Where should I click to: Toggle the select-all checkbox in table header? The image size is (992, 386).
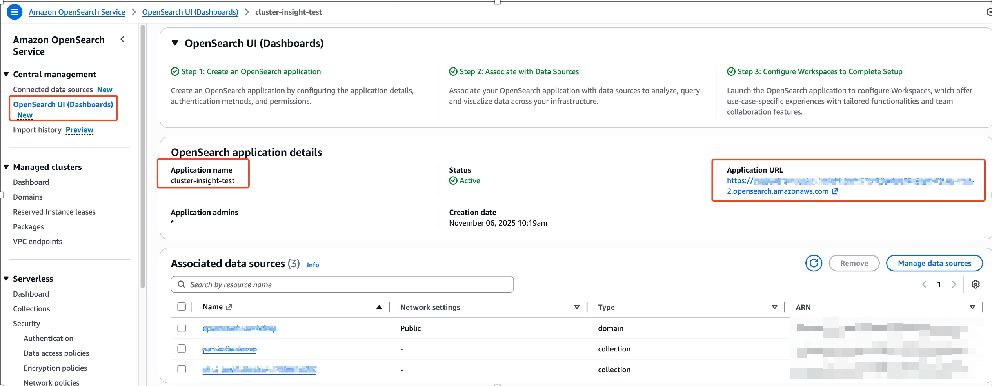182,307
